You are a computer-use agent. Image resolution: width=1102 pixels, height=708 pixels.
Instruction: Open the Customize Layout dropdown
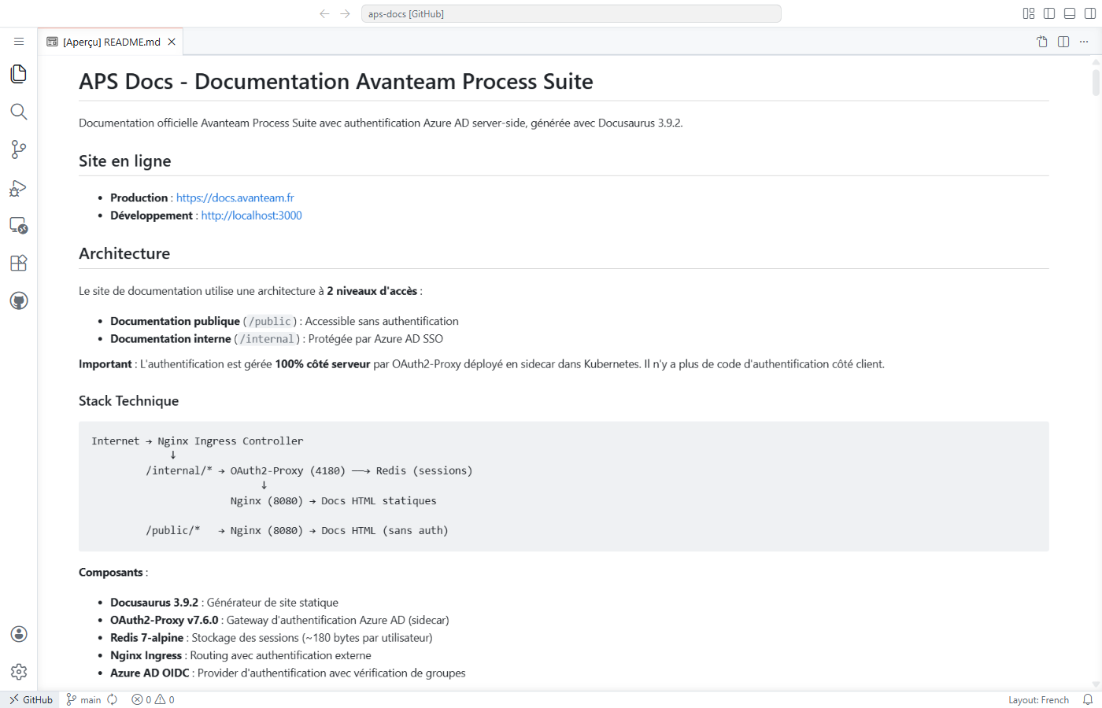pyautogui.click(x=1028, y=13)
